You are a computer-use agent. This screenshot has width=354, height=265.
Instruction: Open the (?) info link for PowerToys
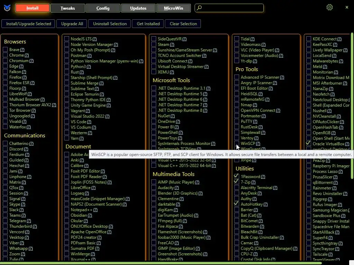coord(180,138)
